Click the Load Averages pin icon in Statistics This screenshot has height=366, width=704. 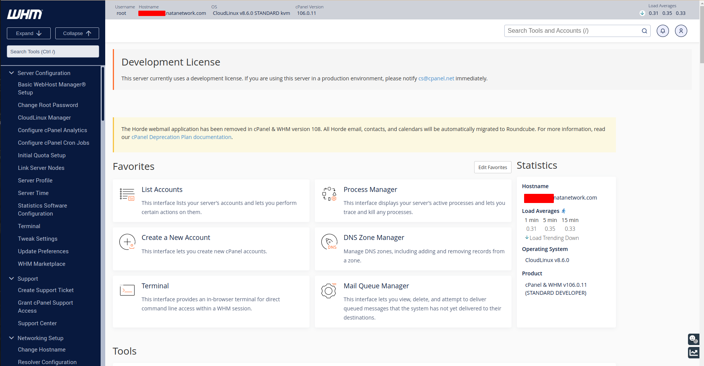point(564,211)
